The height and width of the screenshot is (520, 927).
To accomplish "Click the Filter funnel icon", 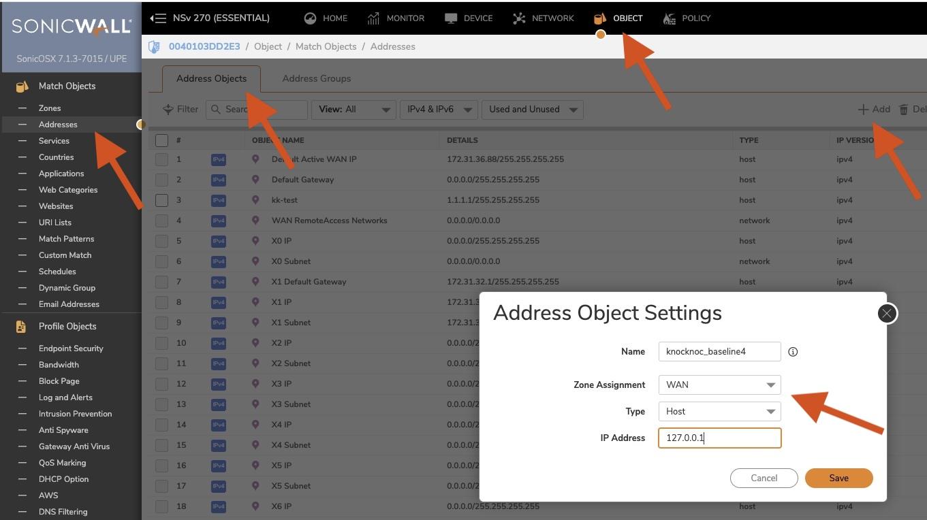I will point(168,110).
